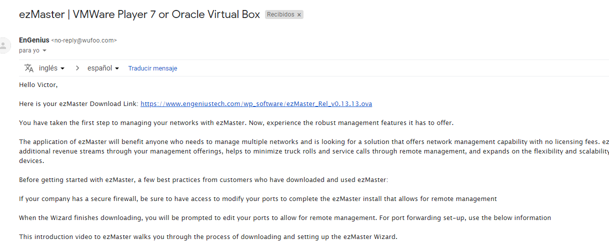Viewport: 609px width, 247px height.
Task: Click the translate language icon
Action: coord(29,68)
